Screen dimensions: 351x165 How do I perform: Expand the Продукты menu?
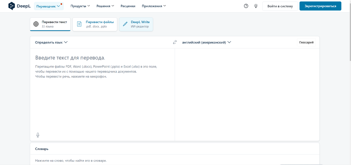(x=80, y=6)
